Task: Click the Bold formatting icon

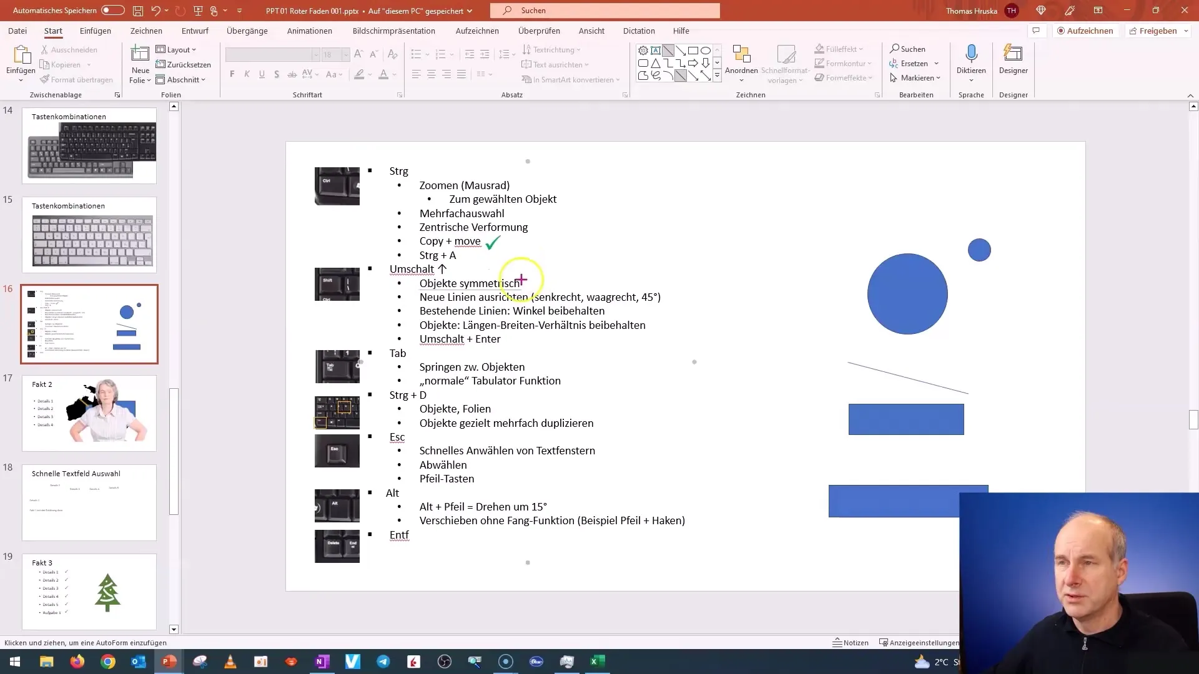Action: click(x=232, y=75)
